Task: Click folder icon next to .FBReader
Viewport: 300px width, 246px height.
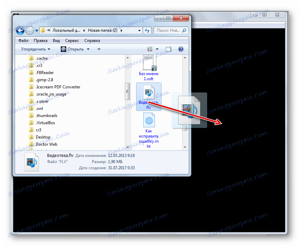Action: (x=31, y=72)
